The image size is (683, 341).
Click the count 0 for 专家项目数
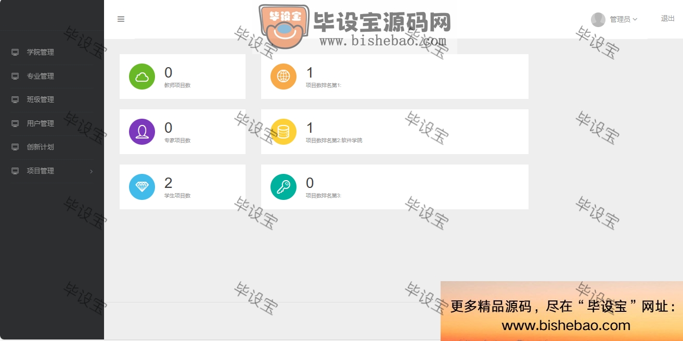(x=168, y=128)
